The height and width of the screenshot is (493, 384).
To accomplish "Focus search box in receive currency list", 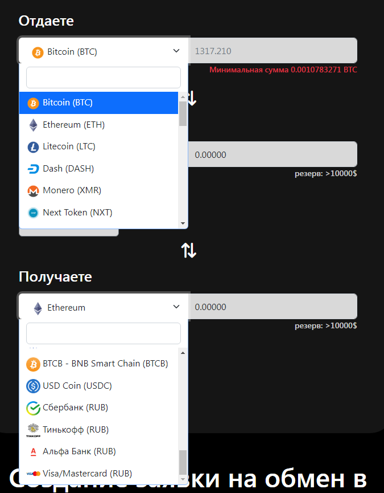I will point(104,333).
